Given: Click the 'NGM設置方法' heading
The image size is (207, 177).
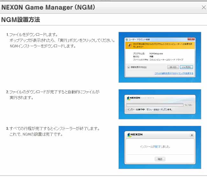Looking at the screenshot, I should (x=21, y=20).
